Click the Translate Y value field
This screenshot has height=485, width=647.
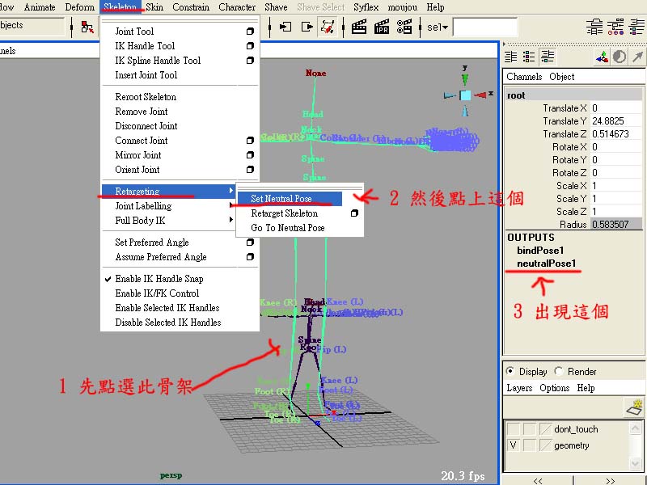616,120
